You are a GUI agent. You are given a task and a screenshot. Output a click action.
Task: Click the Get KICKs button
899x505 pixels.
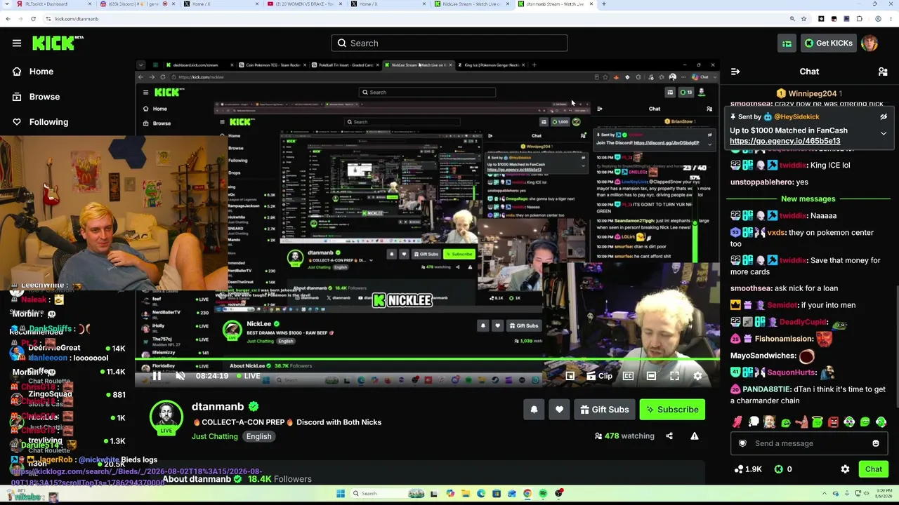(x=828, y=43)
